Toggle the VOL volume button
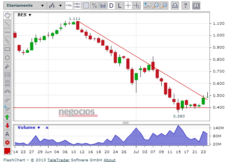This screenshot has height=162, width=229. click(69, 6)
